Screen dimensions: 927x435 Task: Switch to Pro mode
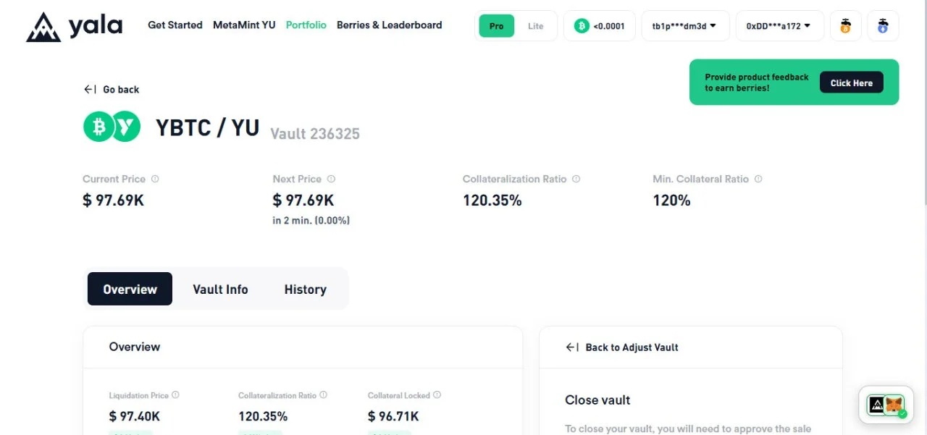tap(496, 26)
